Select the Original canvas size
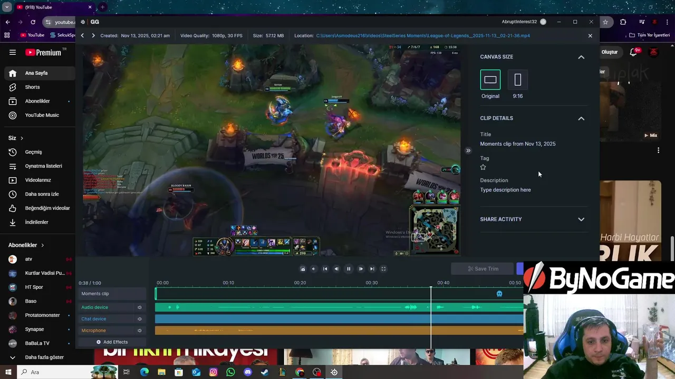 click(490, 80)
